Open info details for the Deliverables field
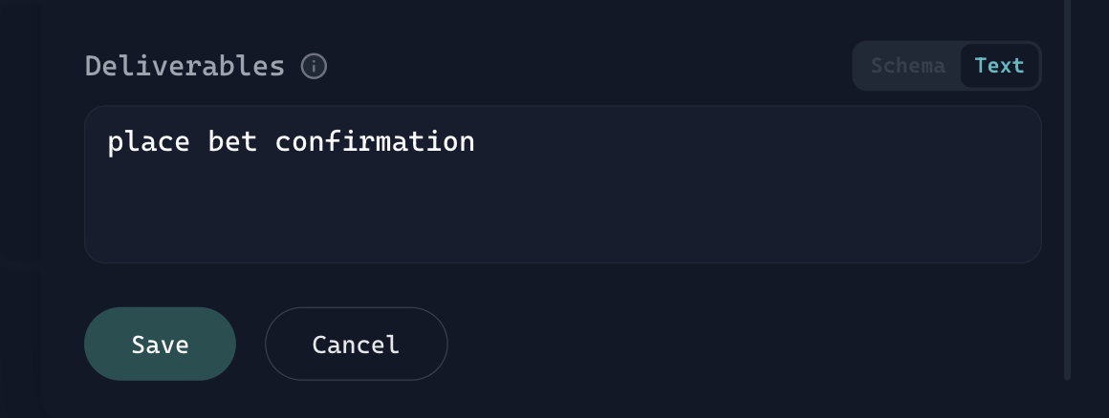Image resolution: width=1109 pixels, height=418 pixels. (314, 67)
